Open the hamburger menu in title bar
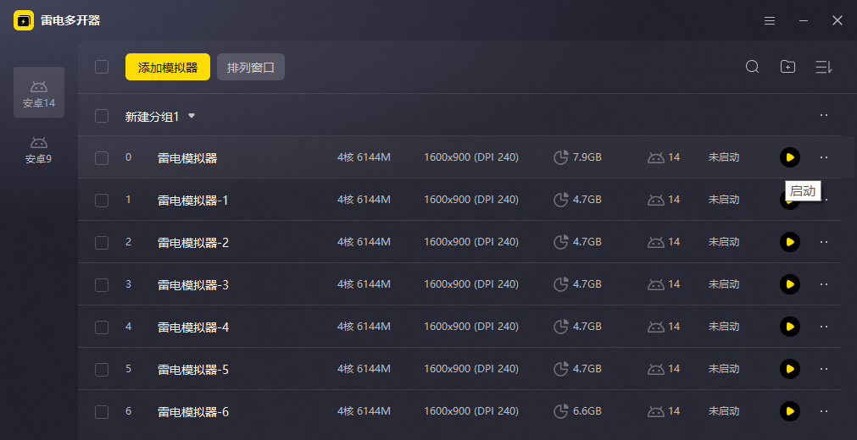857x440 pixels. coord(770,21)
